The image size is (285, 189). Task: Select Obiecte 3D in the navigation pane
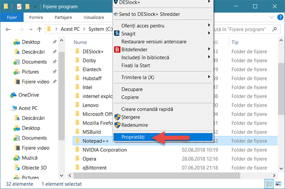coord(34,168)
